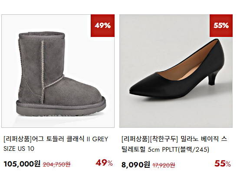Click the [착한구두] brand tag
Image resolution: width=237 pixels, height=183 pixels.
point(164,139)
